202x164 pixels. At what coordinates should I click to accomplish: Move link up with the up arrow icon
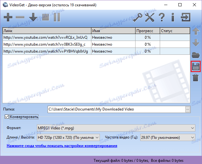pyautogui.click(x=196, y=31)
